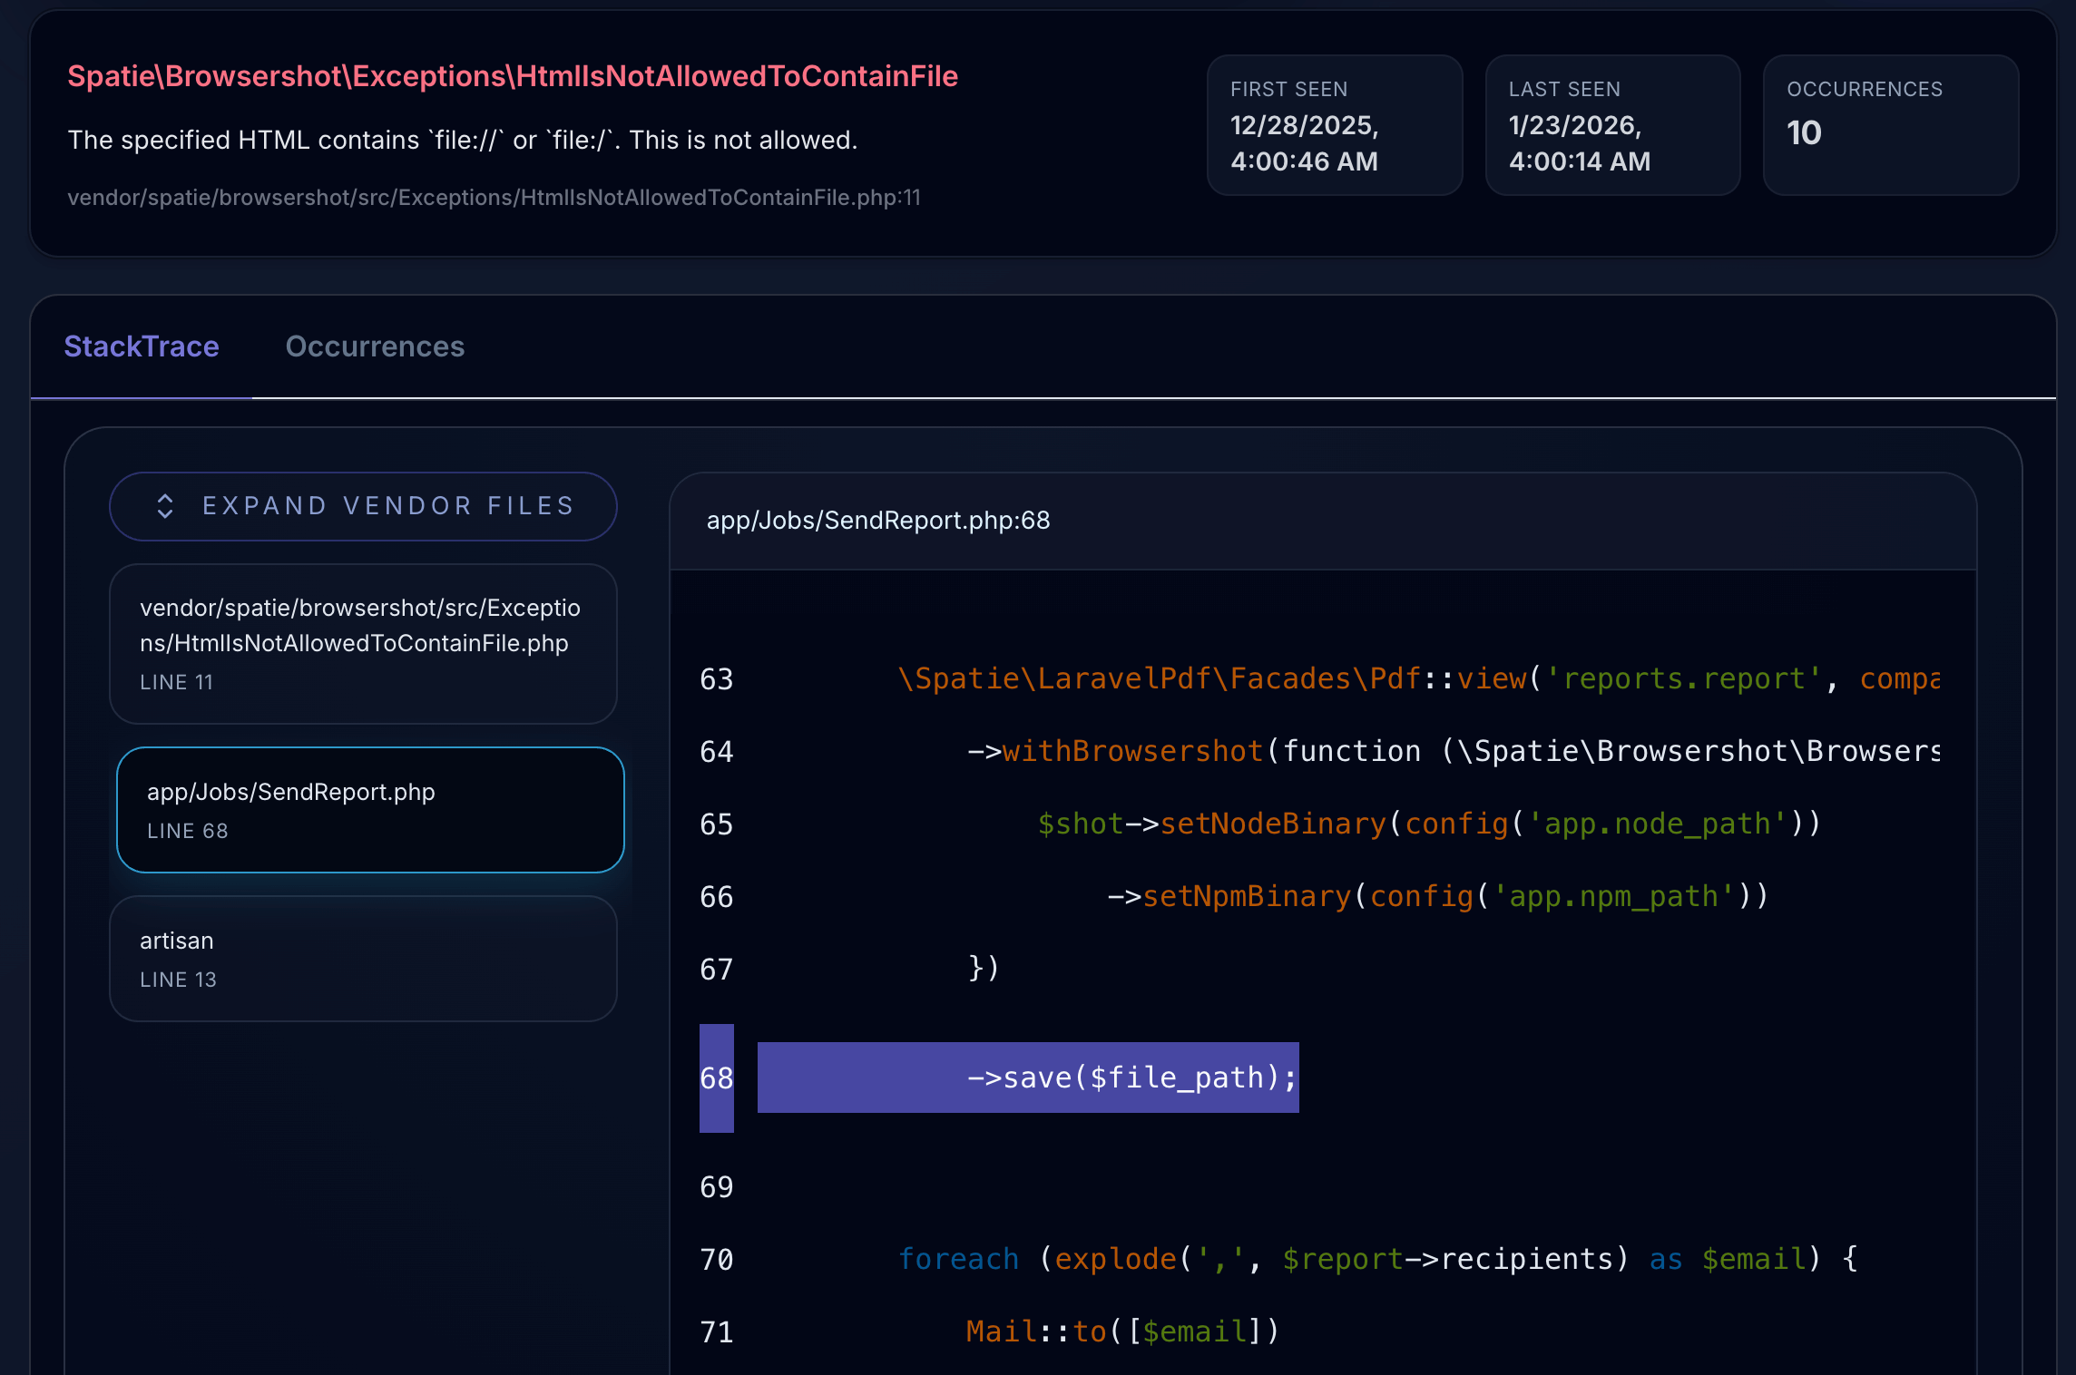This screenshot has height=1375, width=2076.
Task: Click the Occurrences count of 10
Action: 1804,132
